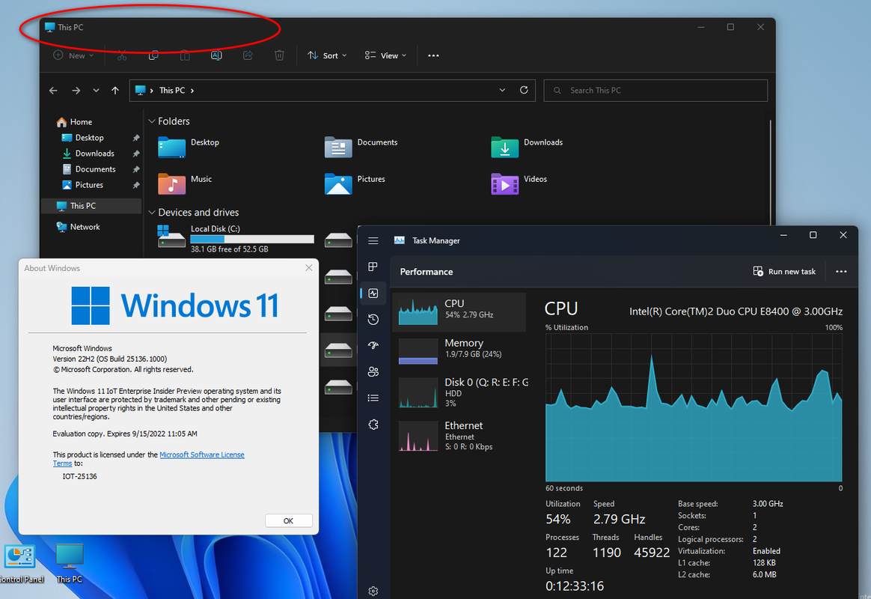Open the Videos folder in Explorer
This screenshot has height=599, width=871.
pyautogui.click(x=519, y=183)
